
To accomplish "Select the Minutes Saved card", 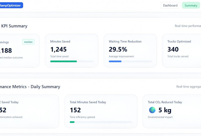I will (x=71, y=51).
